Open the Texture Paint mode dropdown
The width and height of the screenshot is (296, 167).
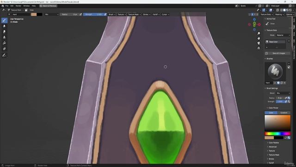(x=16, y=10)
